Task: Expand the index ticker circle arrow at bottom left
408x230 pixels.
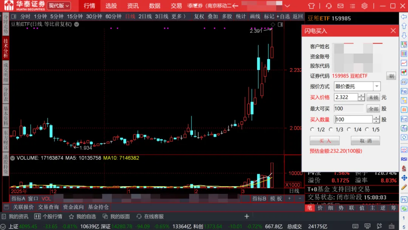Action: [x=3, y=226]
